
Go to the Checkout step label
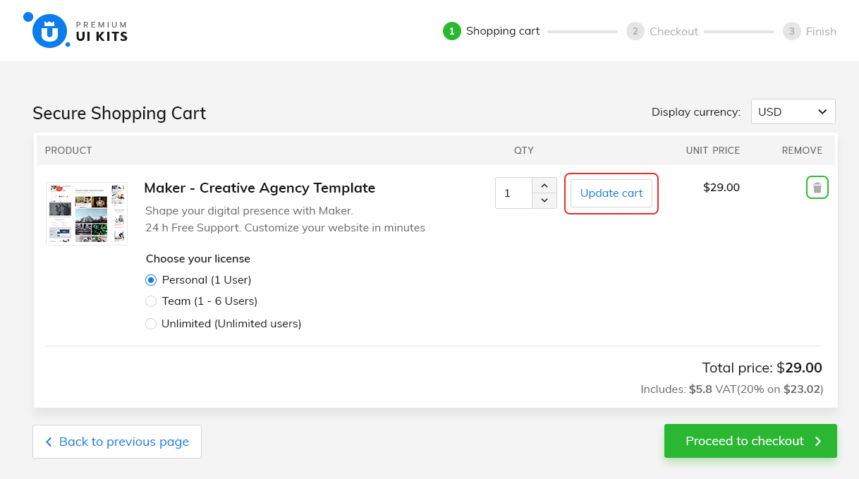[674, 32]
